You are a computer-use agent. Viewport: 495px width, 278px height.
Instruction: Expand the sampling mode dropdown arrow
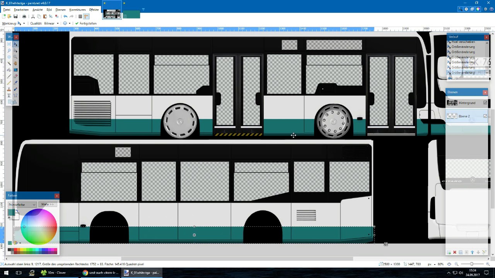click(x=69, y=23)
